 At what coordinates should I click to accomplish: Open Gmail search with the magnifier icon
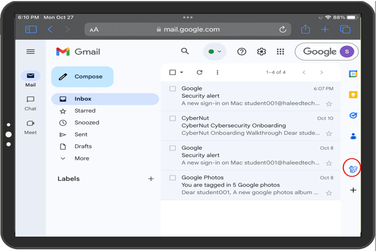tap(185, 52)
